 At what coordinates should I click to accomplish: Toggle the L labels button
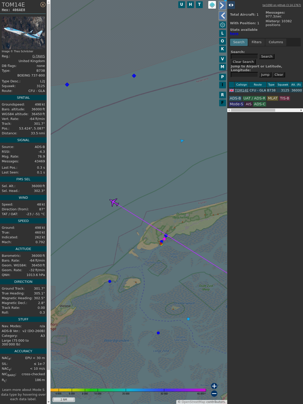point(222,33)
